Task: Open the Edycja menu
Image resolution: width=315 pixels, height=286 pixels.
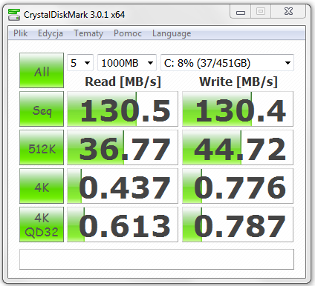Action: (51, 33)
